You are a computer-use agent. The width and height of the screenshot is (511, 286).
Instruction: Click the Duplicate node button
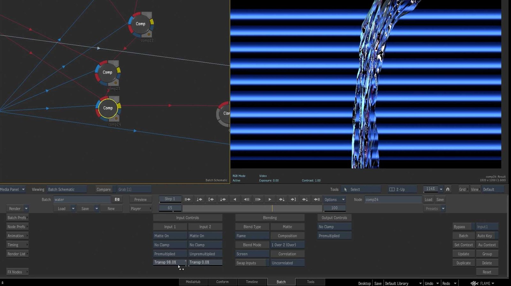[x=463, y=263]
